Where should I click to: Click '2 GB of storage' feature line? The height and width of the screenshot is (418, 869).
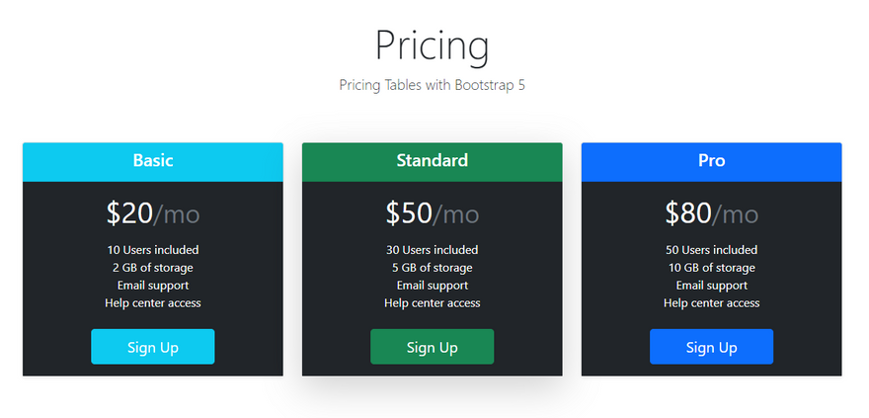click(x=153, y=268)
